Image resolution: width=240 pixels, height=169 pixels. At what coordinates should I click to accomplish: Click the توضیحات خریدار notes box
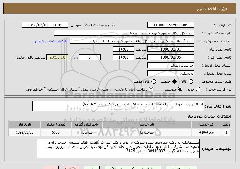pos(118,149)
